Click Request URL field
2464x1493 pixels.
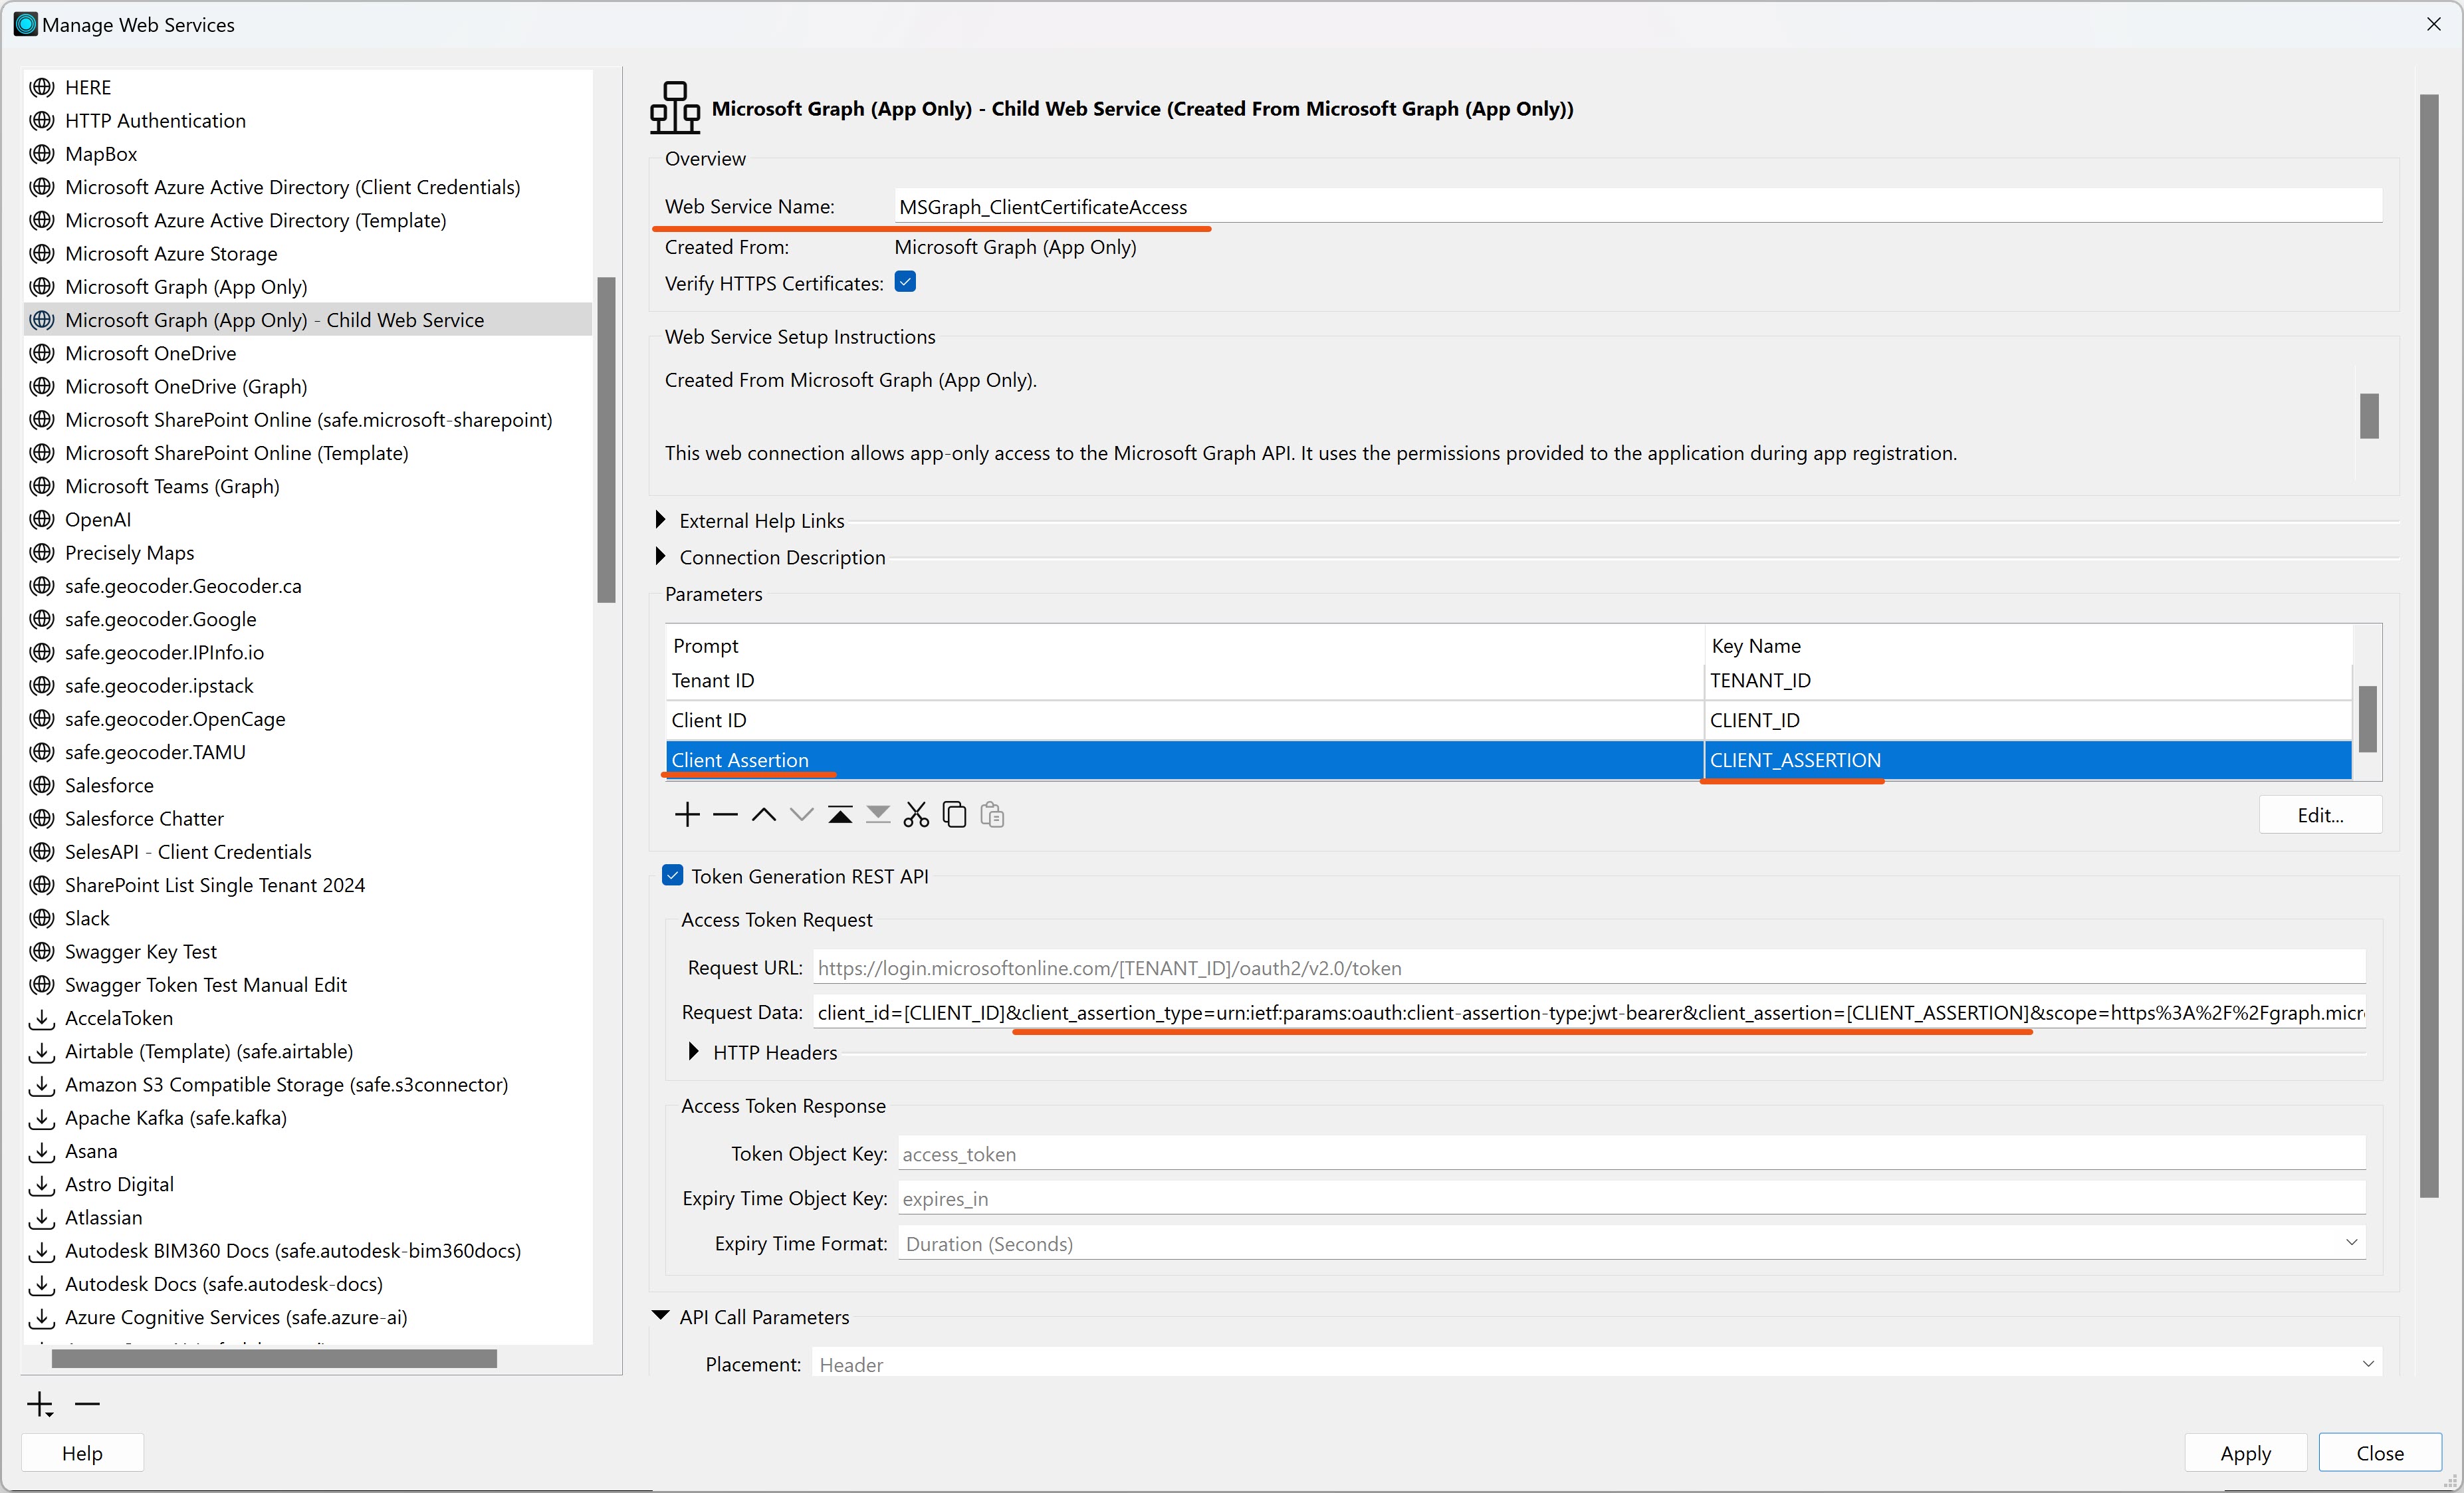click(x=1589, y=968)
